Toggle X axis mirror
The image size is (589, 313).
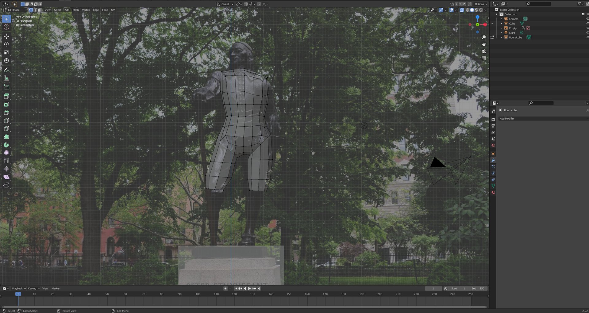[456, 4]
